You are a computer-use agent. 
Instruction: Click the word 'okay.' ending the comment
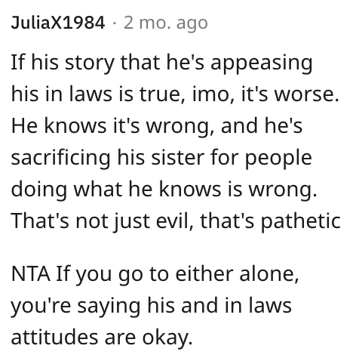click(167, 338)
